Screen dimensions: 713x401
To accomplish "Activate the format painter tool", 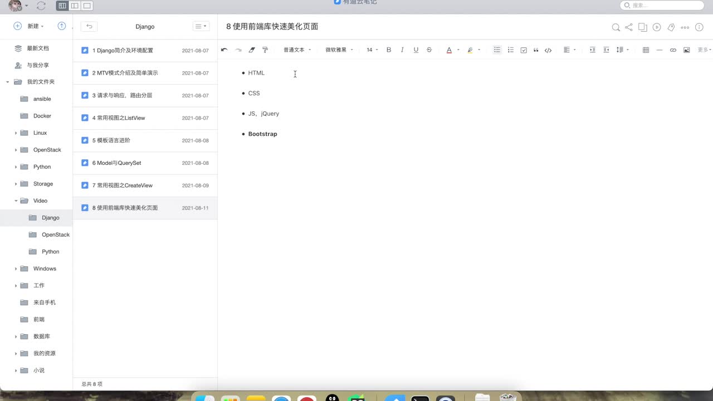I will [x=265, y=50].
